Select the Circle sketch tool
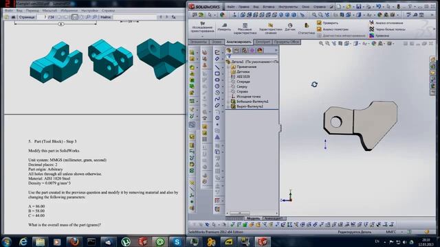Screen dimensions: 440x247 [217, 86]
